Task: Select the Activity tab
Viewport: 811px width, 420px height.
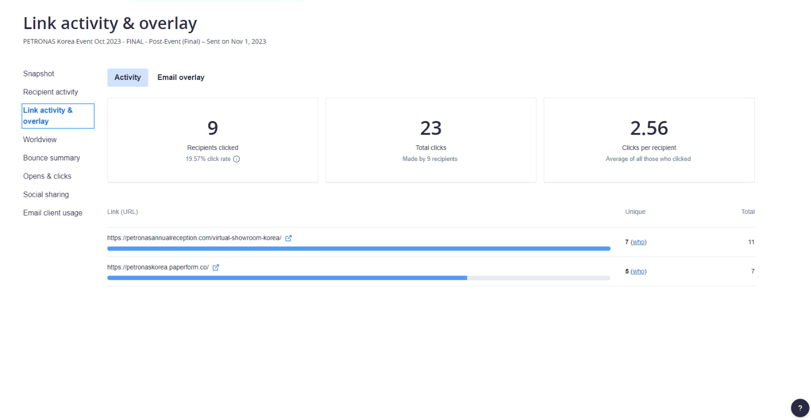Action: pyautogui.click(x=128, y=77)
